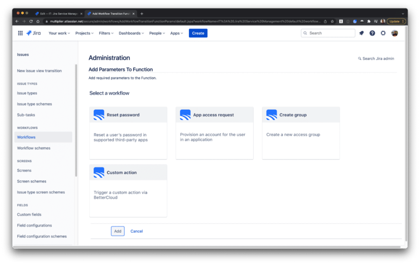420x265 pixels.
Task: Click the sidebar vertical scrollbar
Action: click(76, 120)
